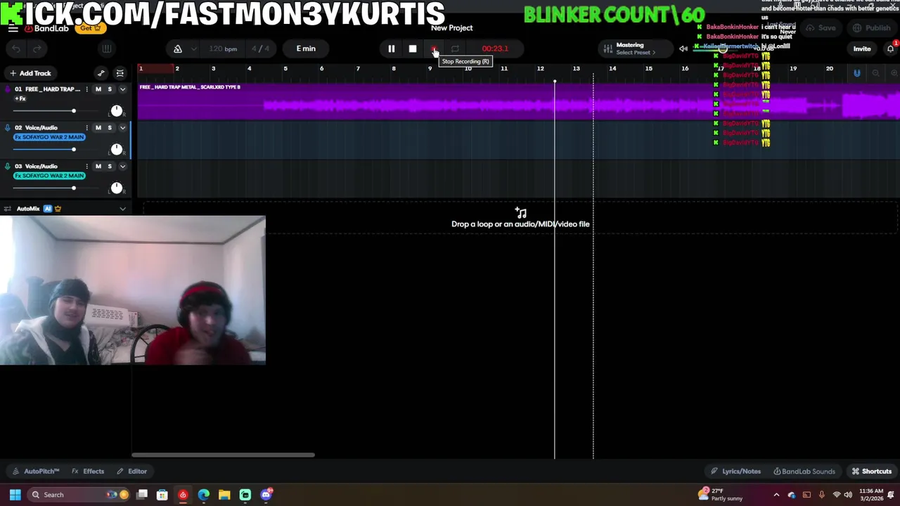
Task: Open the Lyrics/Notes tab
Action: 735,472
